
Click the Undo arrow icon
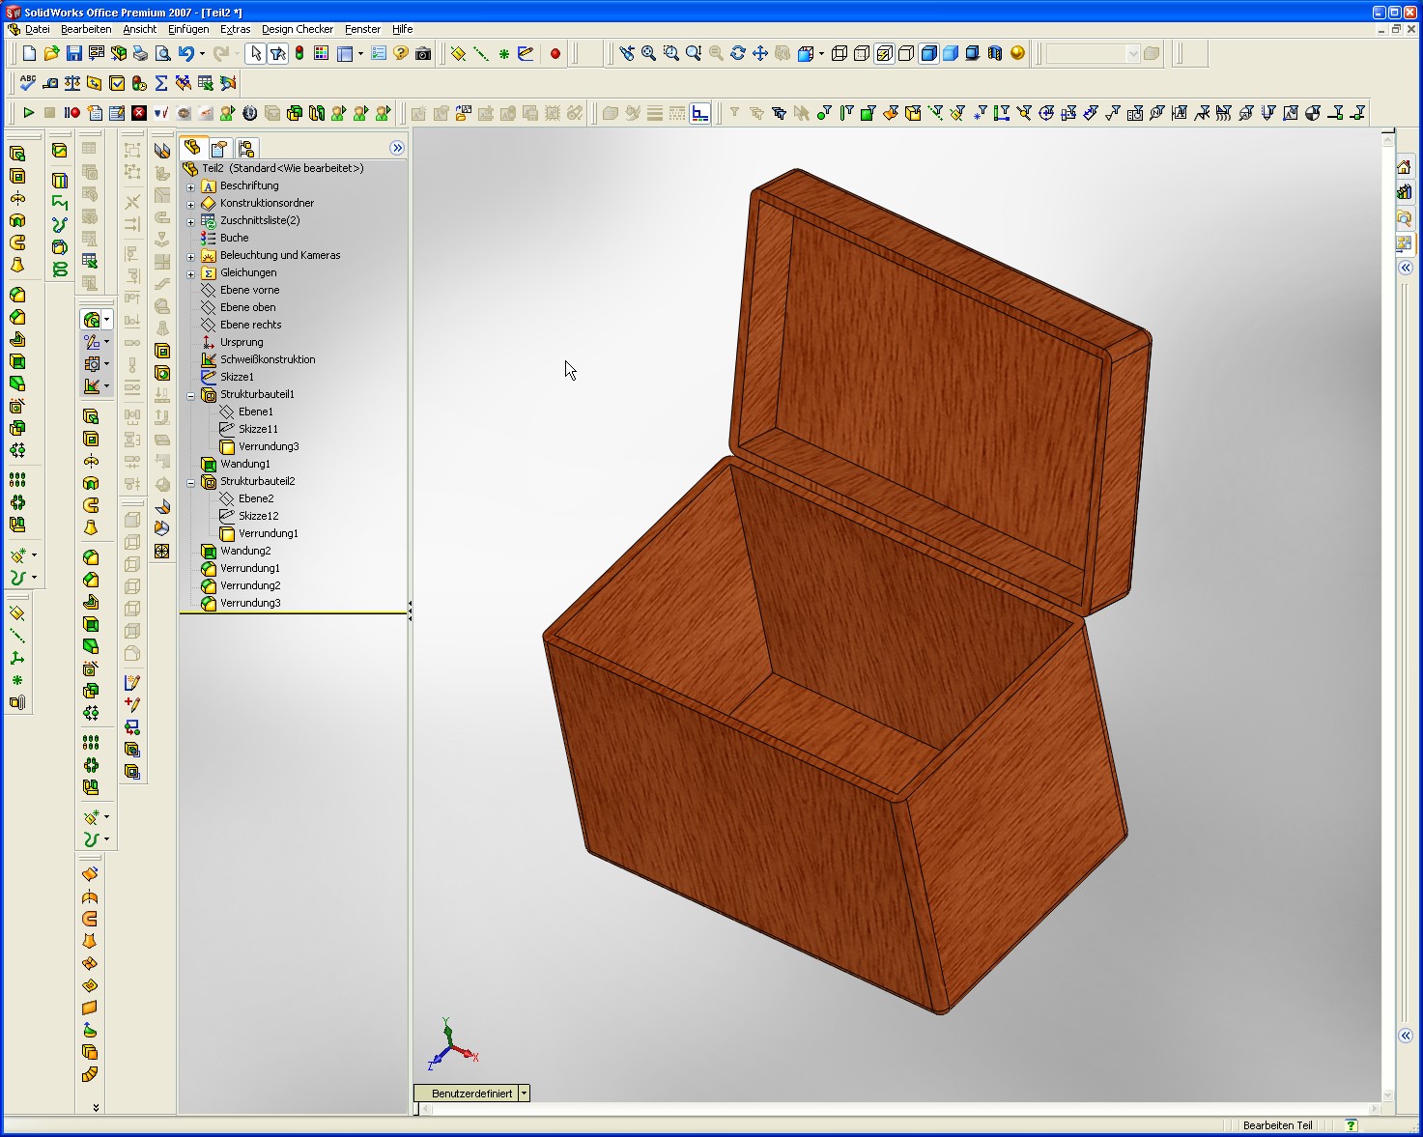pyautogui.click(x=186, y=54)
